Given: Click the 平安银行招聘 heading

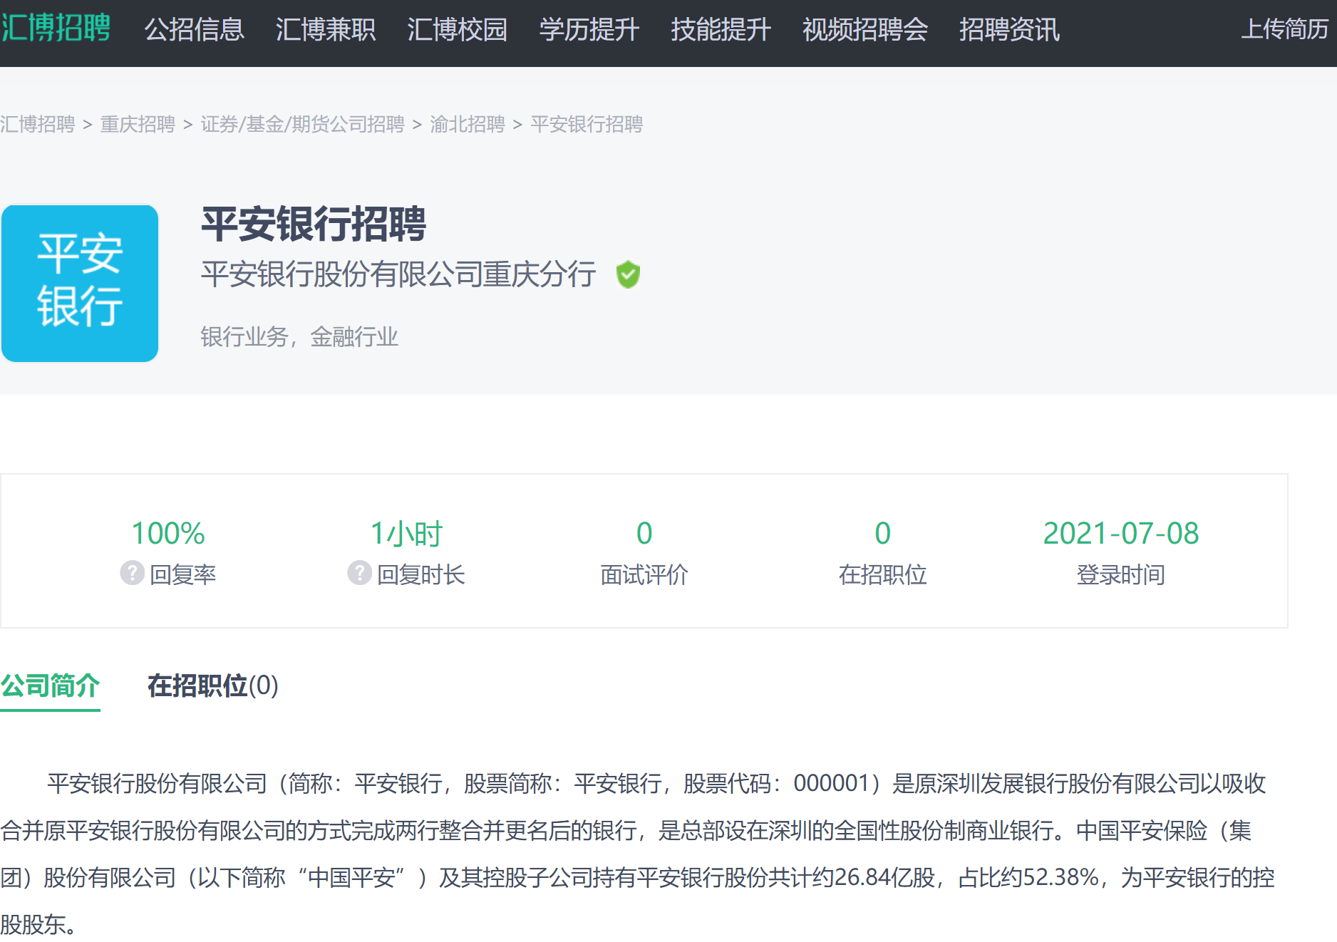Looking at the screenshot, I should pyautogui.click(x=314, y=224).
